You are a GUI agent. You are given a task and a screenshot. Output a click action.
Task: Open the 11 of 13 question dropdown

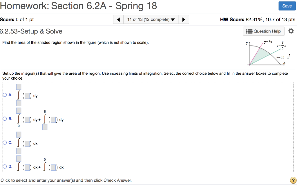click(151, 20)
